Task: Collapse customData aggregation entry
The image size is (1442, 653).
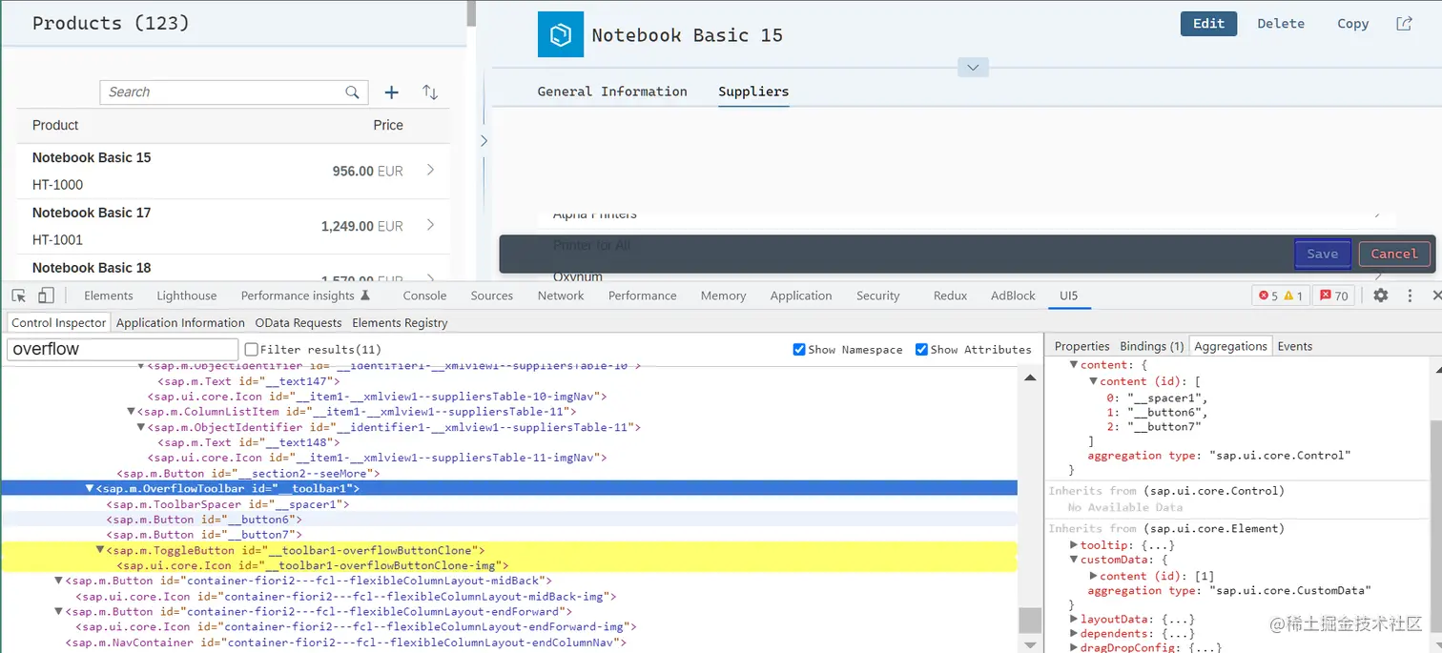Action: click(x=1074, y=560)
